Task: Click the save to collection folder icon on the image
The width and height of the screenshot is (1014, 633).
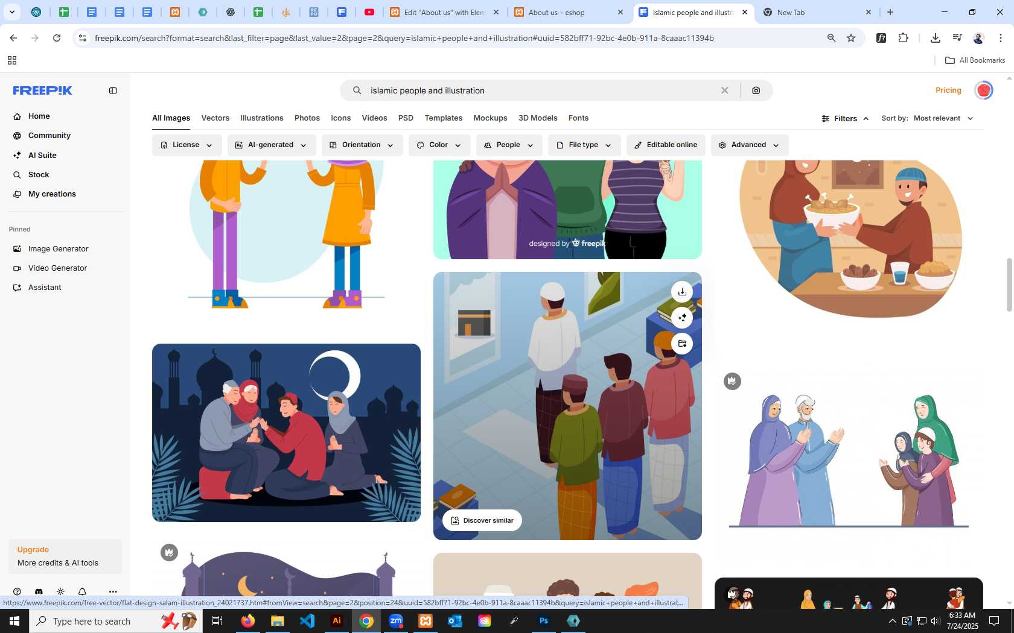Action: (x=682, y=344)
